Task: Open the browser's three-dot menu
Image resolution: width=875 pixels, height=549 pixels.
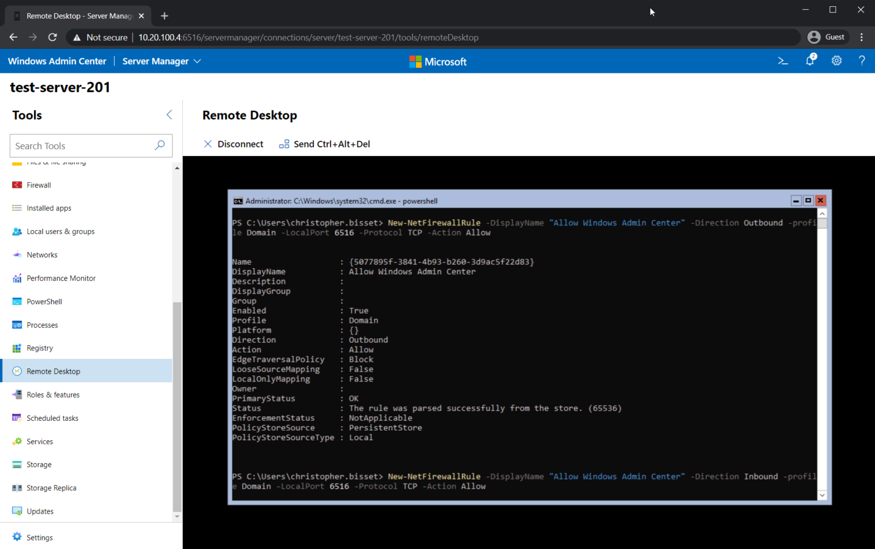Action: (x=862, y=37)
